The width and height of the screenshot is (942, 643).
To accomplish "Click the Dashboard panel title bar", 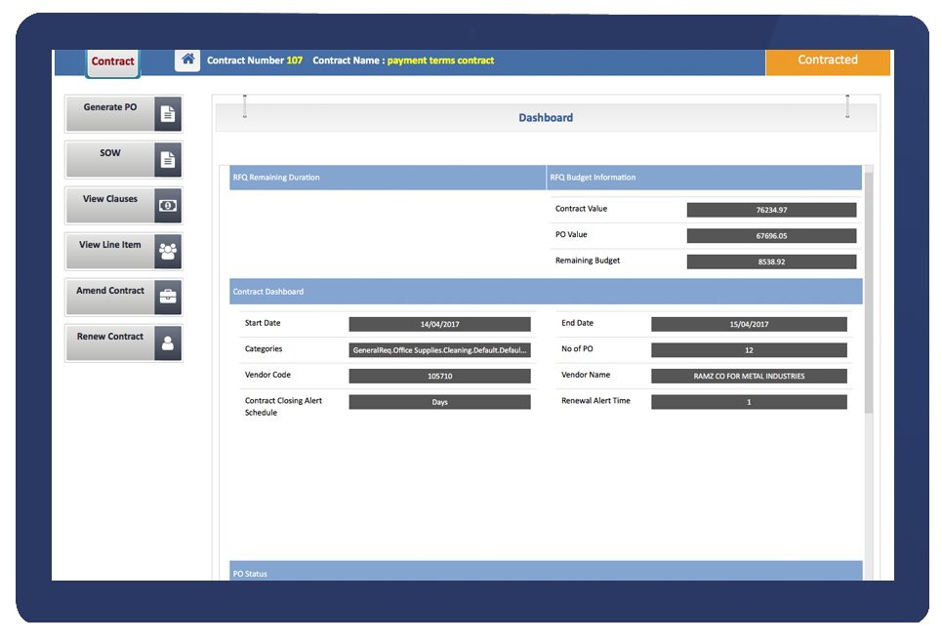I will coord(546,118).
